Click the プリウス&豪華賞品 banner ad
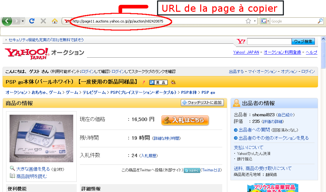The image size is (326, 192). pyautogui.click(x=273, y=188)
